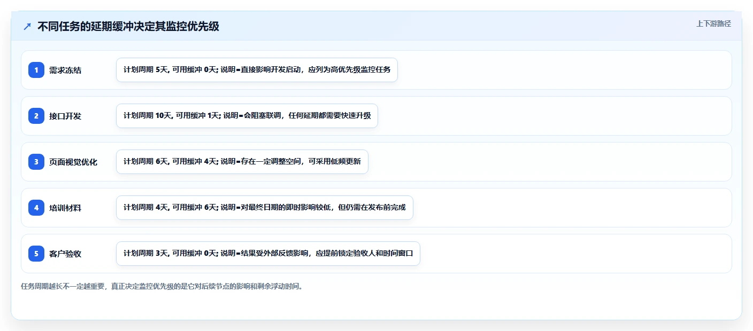Screen dimensions: 753x331
Task: Select the 客户验收 task label
Action: 65,254
